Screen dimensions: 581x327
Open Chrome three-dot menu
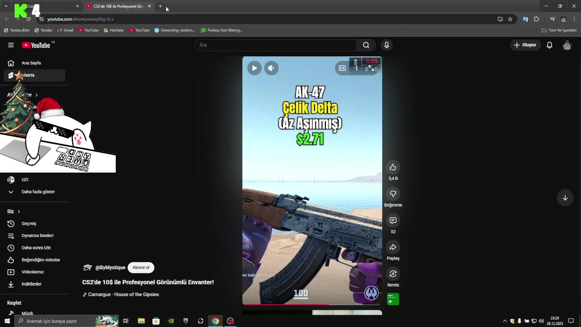[574, 19]
